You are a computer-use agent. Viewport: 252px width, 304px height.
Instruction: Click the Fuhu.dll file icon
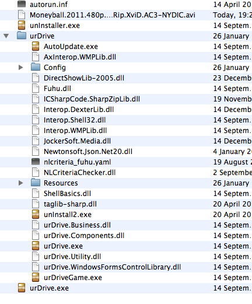click(36, 89)
